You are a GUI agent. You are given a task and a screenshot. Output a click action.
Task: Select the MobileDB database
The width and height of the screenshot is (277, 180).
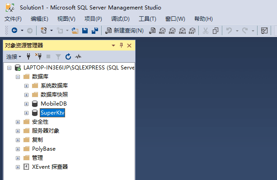tap(54, 104)
